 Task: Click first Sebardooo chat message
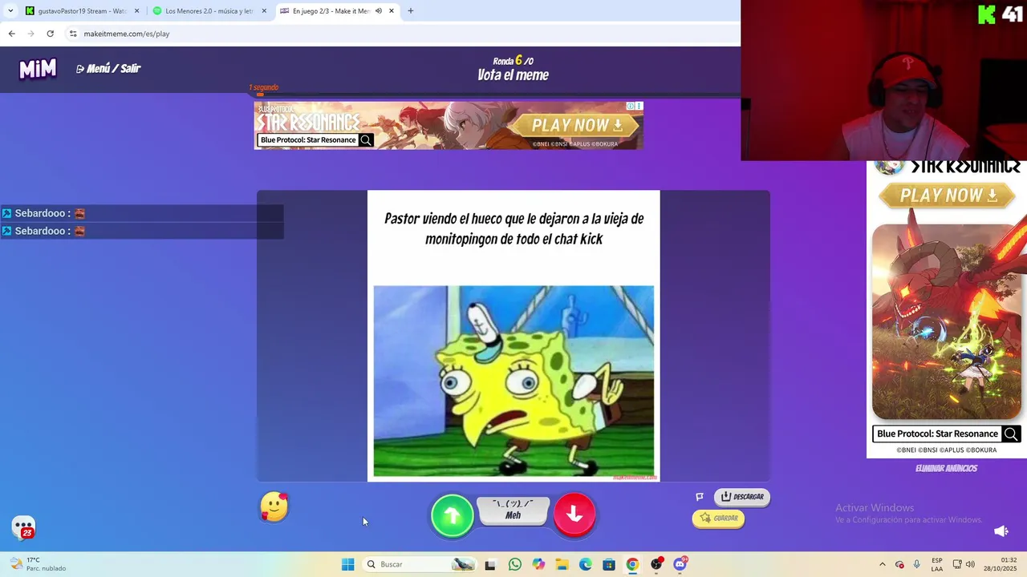pos(142,213)
